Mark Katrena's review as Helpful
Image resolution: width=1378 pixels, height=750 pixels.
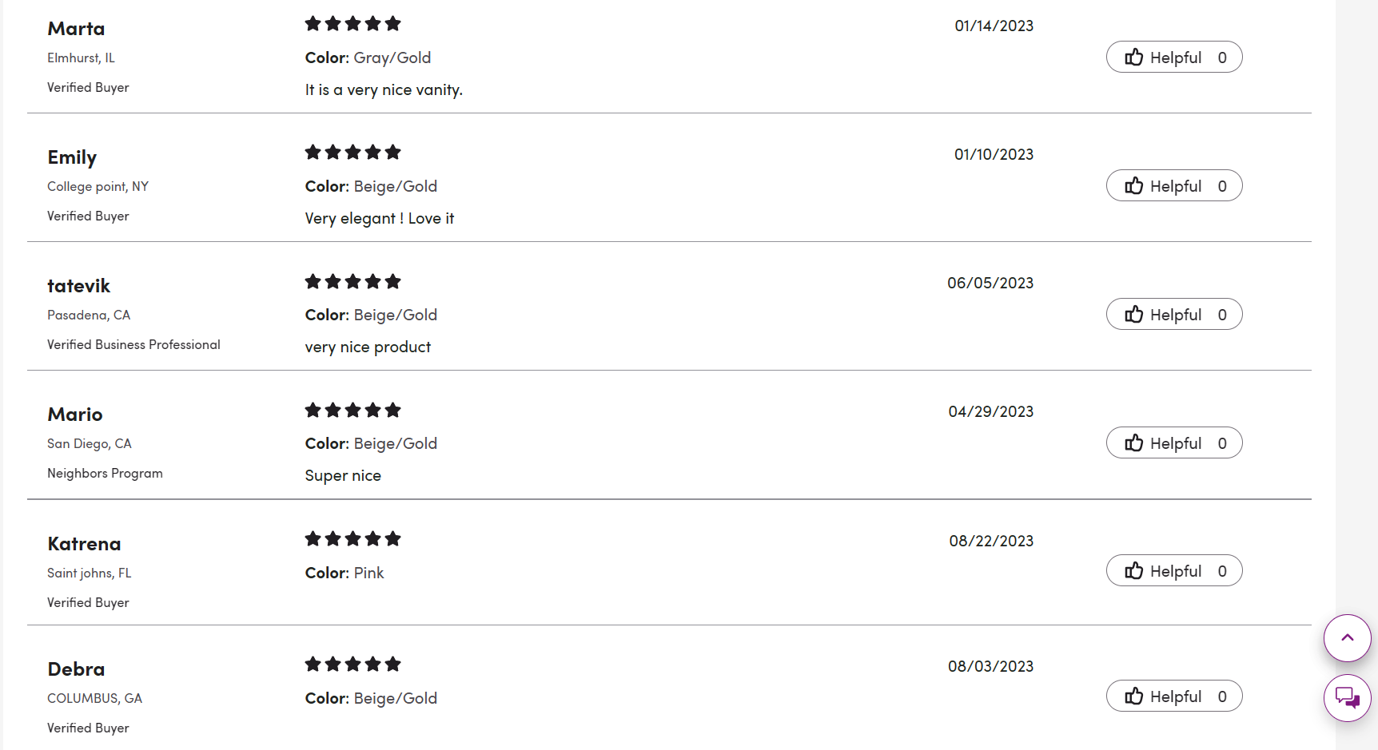(1175, 571)
